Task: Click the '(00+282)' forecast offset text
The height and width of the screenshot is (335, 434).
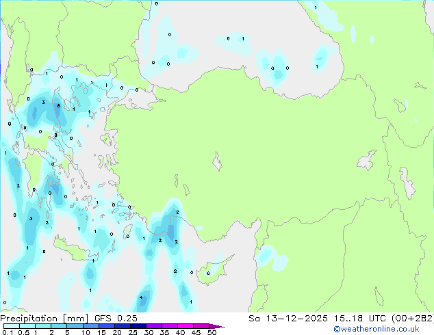Action: click(x=413, y=319)
